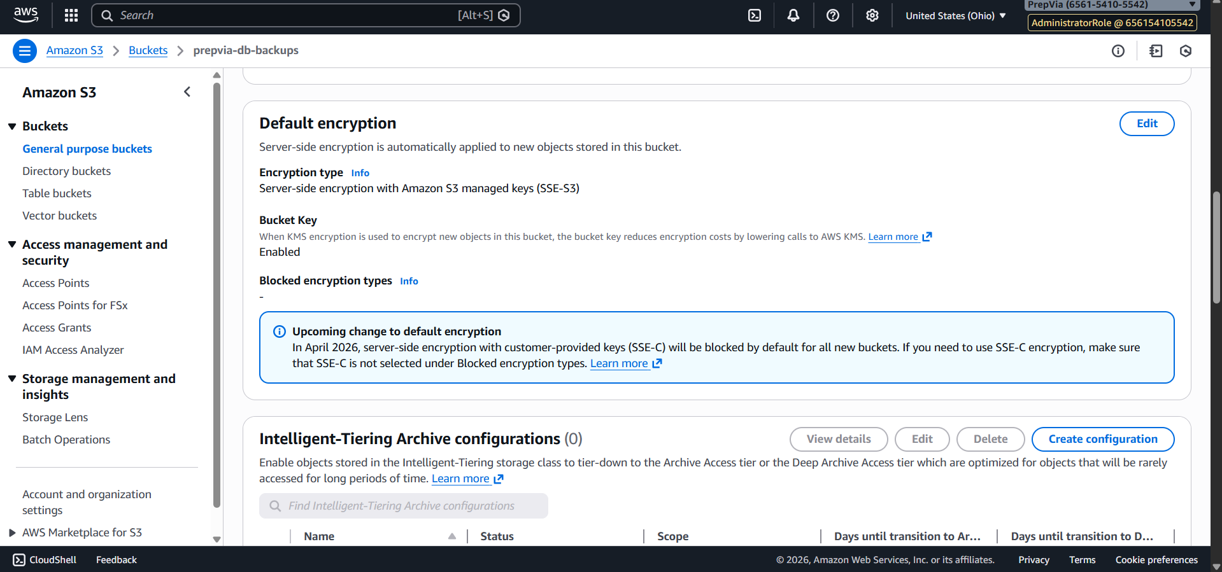The width and height of the screenshot is (1222, 572).
Task: Open Terms link in the footer
Action: [x=1082, y=560]
